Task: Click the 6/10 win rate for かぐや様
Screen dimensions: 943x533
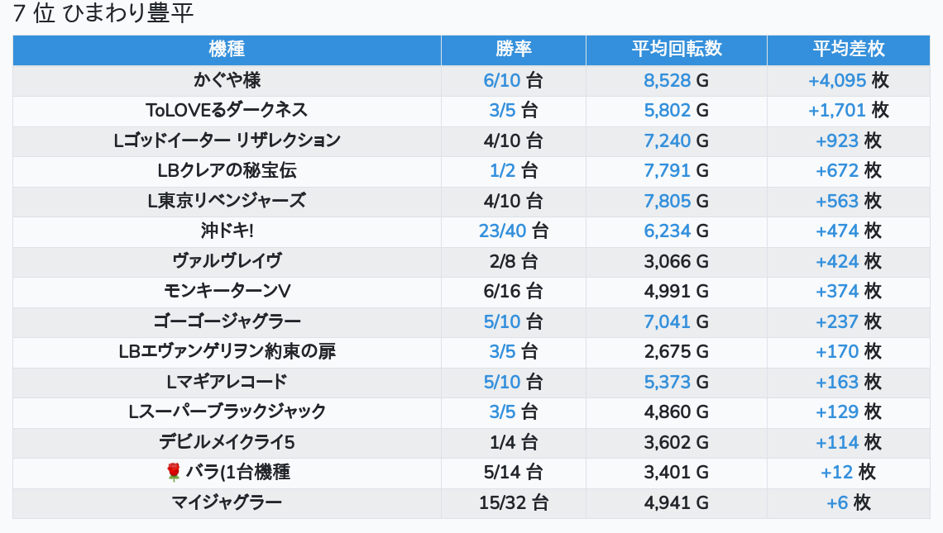Action: pos(502,80)
